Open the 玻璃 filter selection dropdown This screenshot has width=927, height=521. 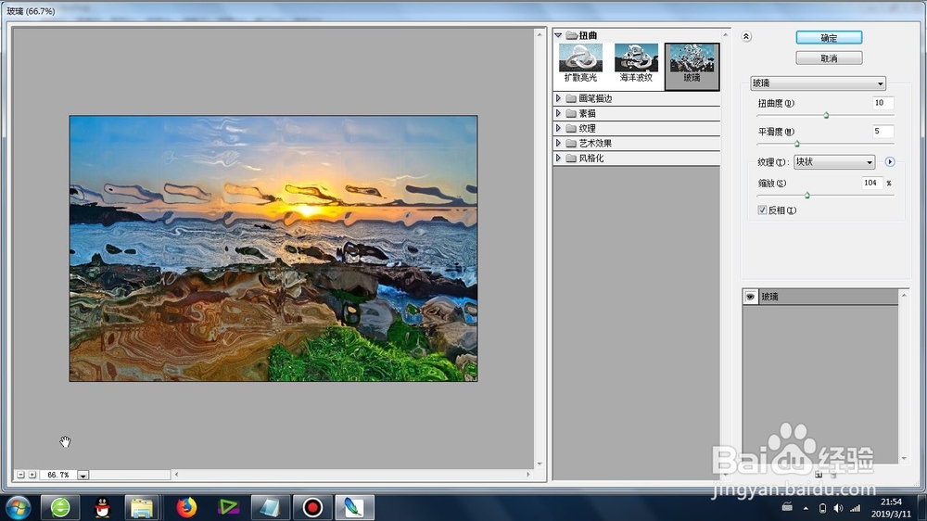point(819,83)
